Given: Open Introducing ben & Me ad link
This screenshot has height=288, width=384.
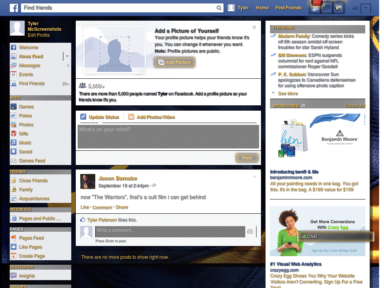Looking at the screenshot, I should click(294, 172).
